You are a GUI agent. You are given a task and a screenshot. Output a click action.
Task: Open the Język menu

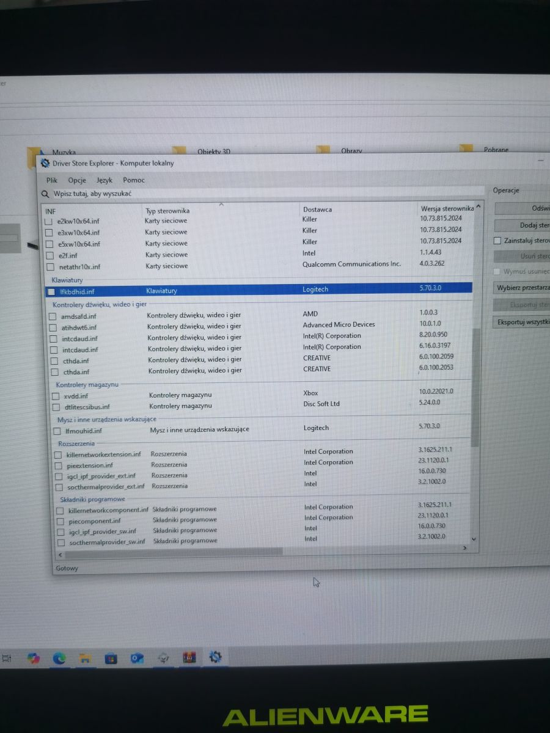tap(105, 180)
